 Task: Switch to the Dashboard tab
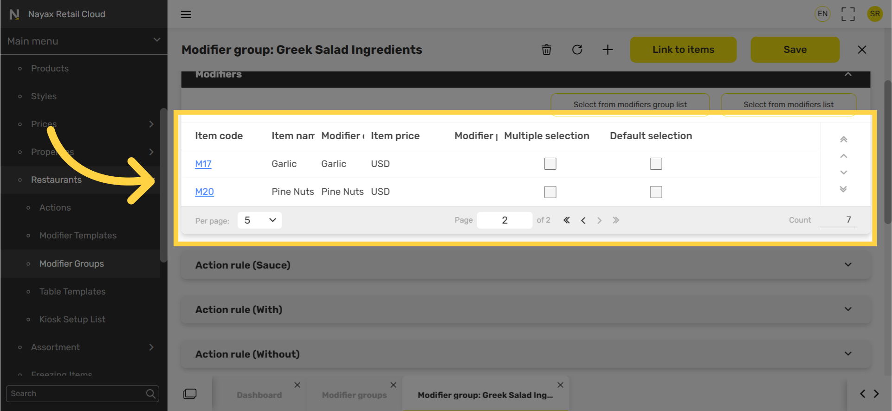pyautogui.click(x=259, y=395)
